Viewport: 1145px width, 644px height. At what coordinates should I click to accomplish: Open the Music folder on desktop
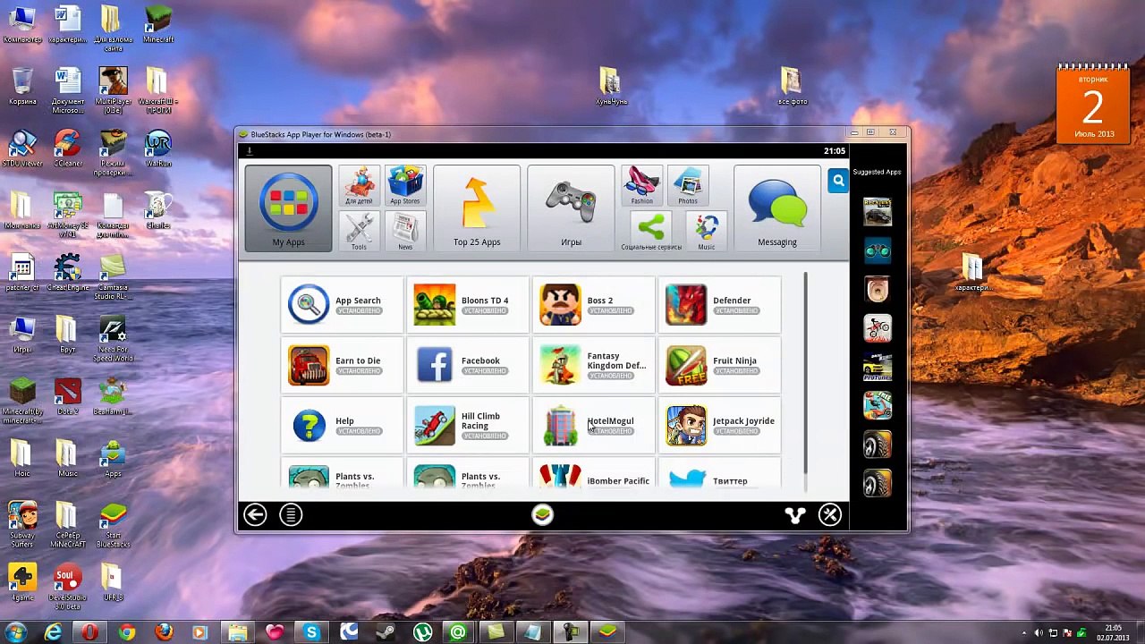point(68,458)
